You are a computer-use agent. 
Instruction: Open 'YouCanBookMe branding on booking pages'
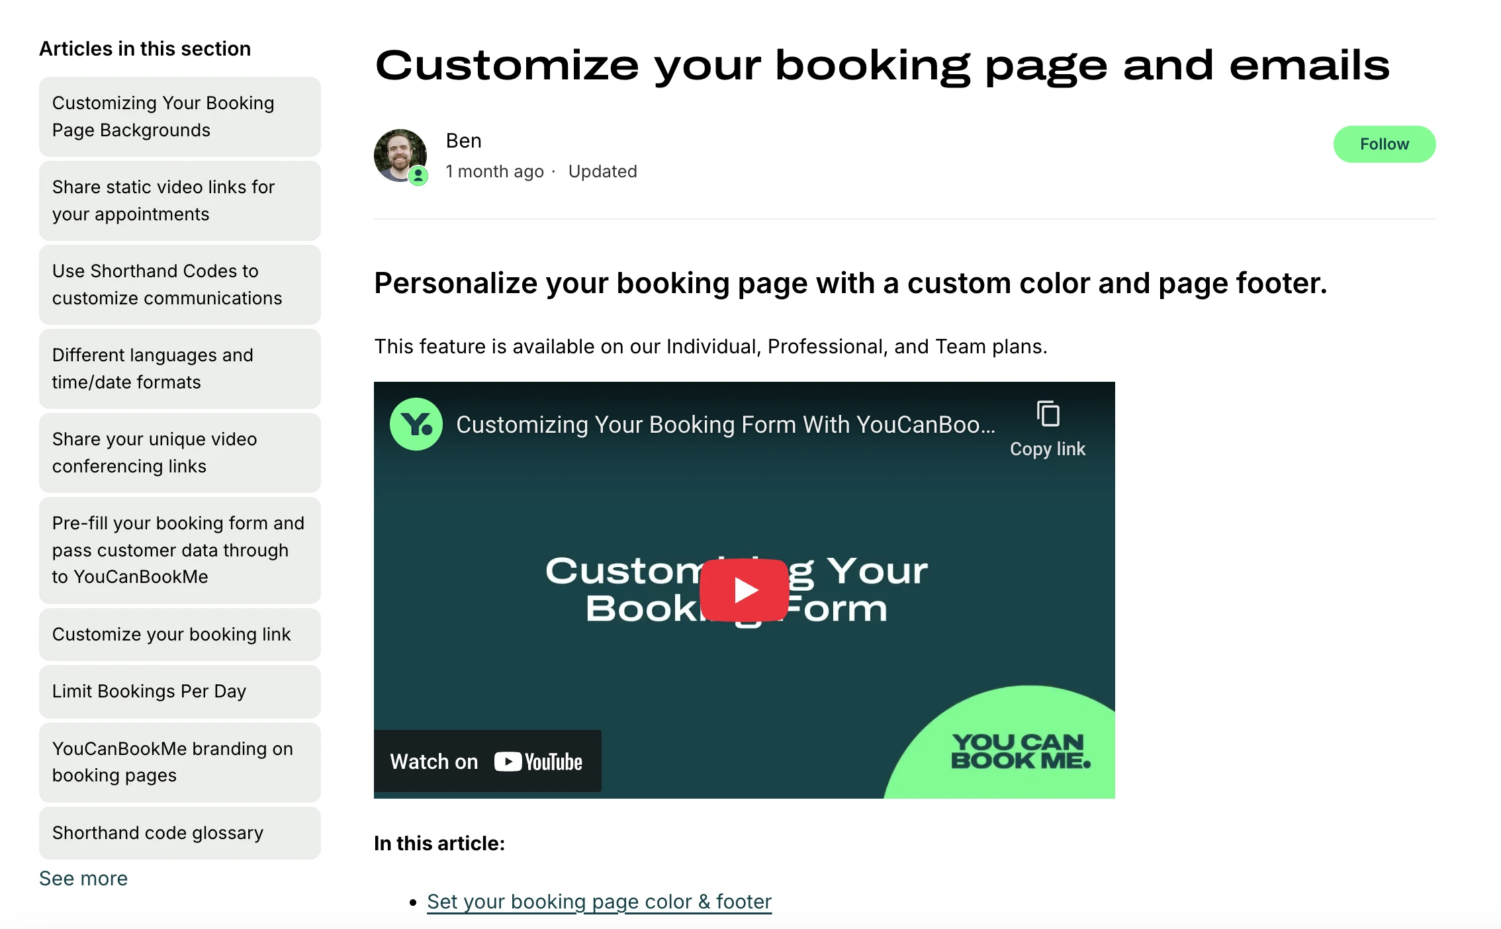coord(180,762)
